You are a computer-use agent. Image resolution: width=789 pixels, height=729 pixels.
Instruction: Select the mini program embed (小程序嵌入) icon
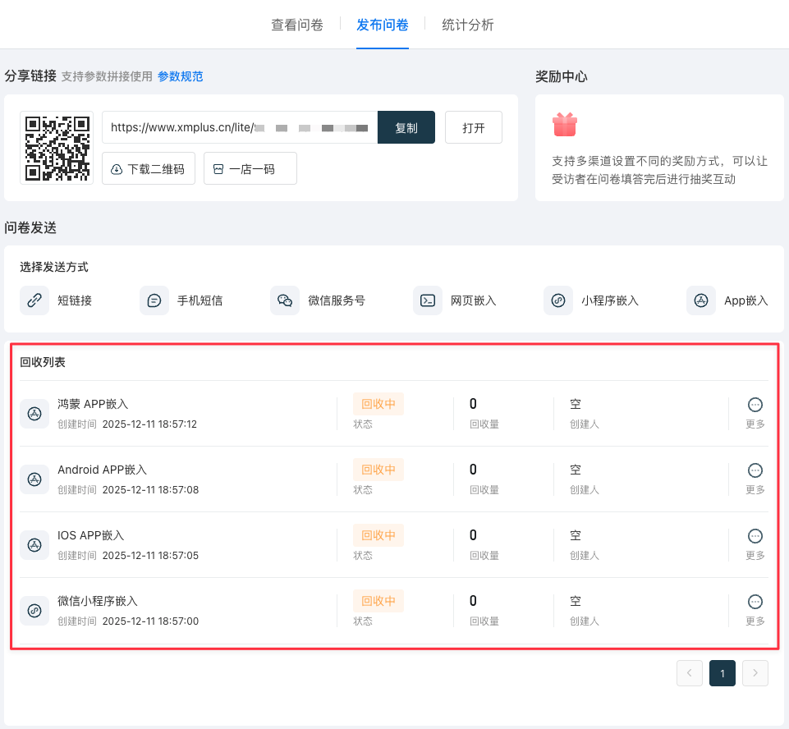click(x=558, y=300)
